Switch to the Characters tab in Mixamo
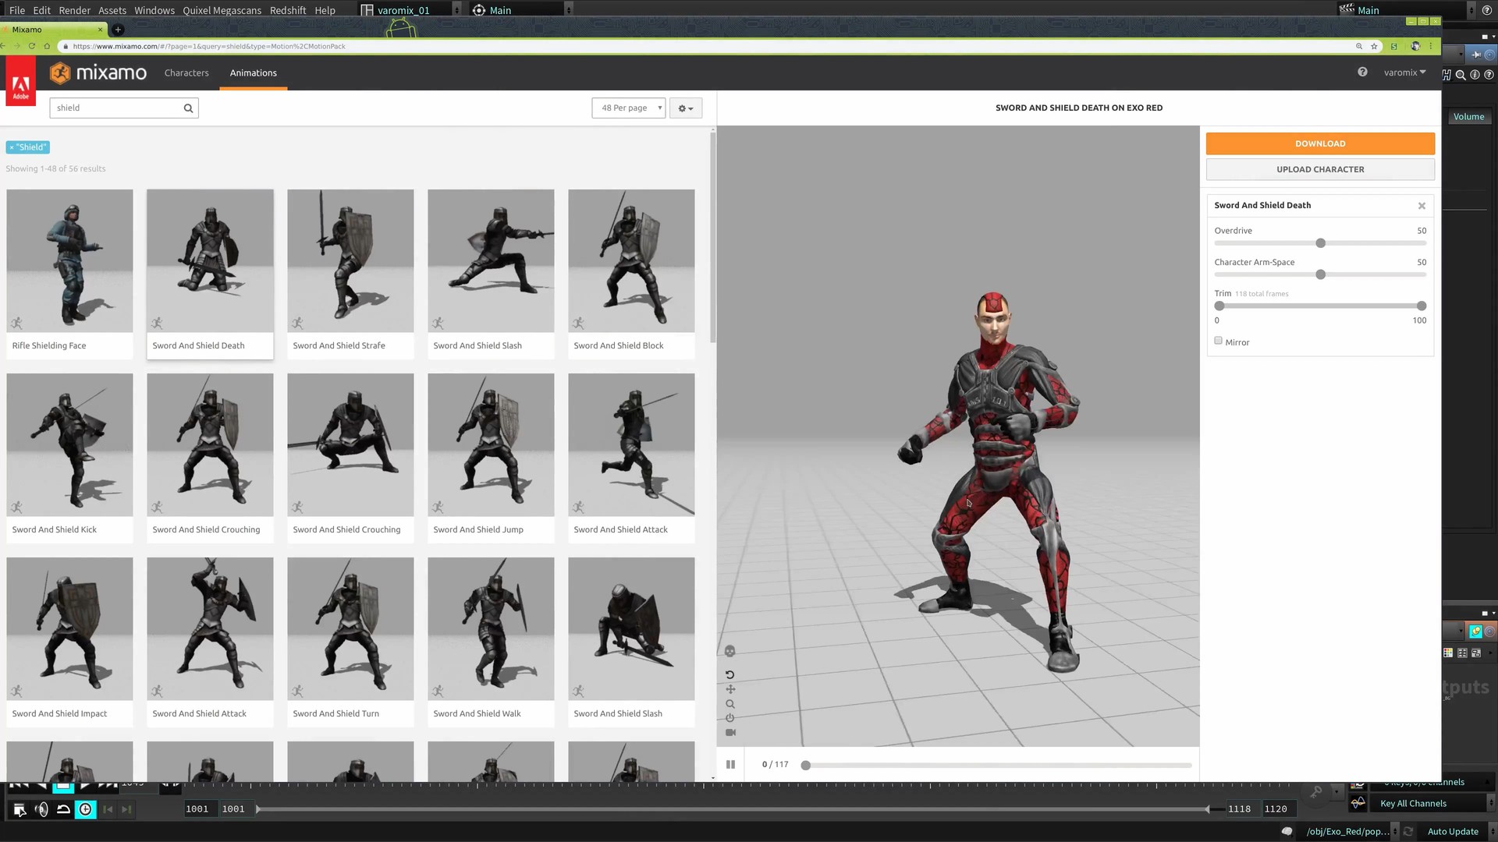1498x842 pixels. point(186,73)
